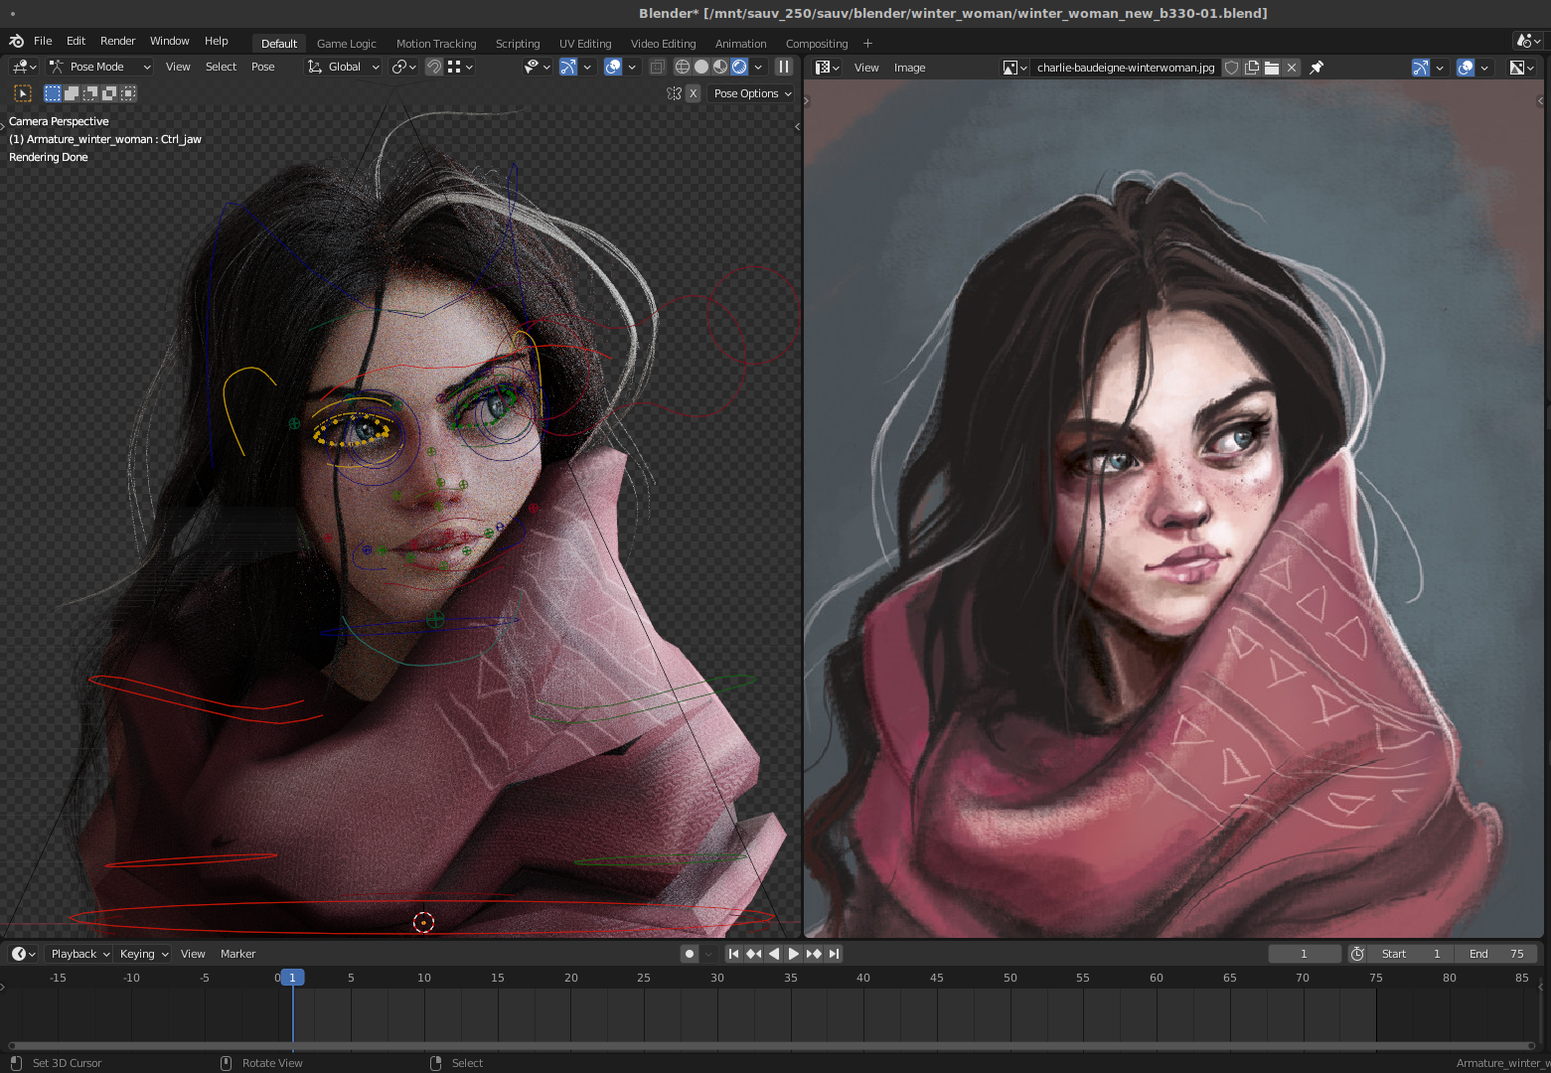Browse images to link dropdown
The height and width of the screenshot is (1073, 1551).
[1014, 68]
